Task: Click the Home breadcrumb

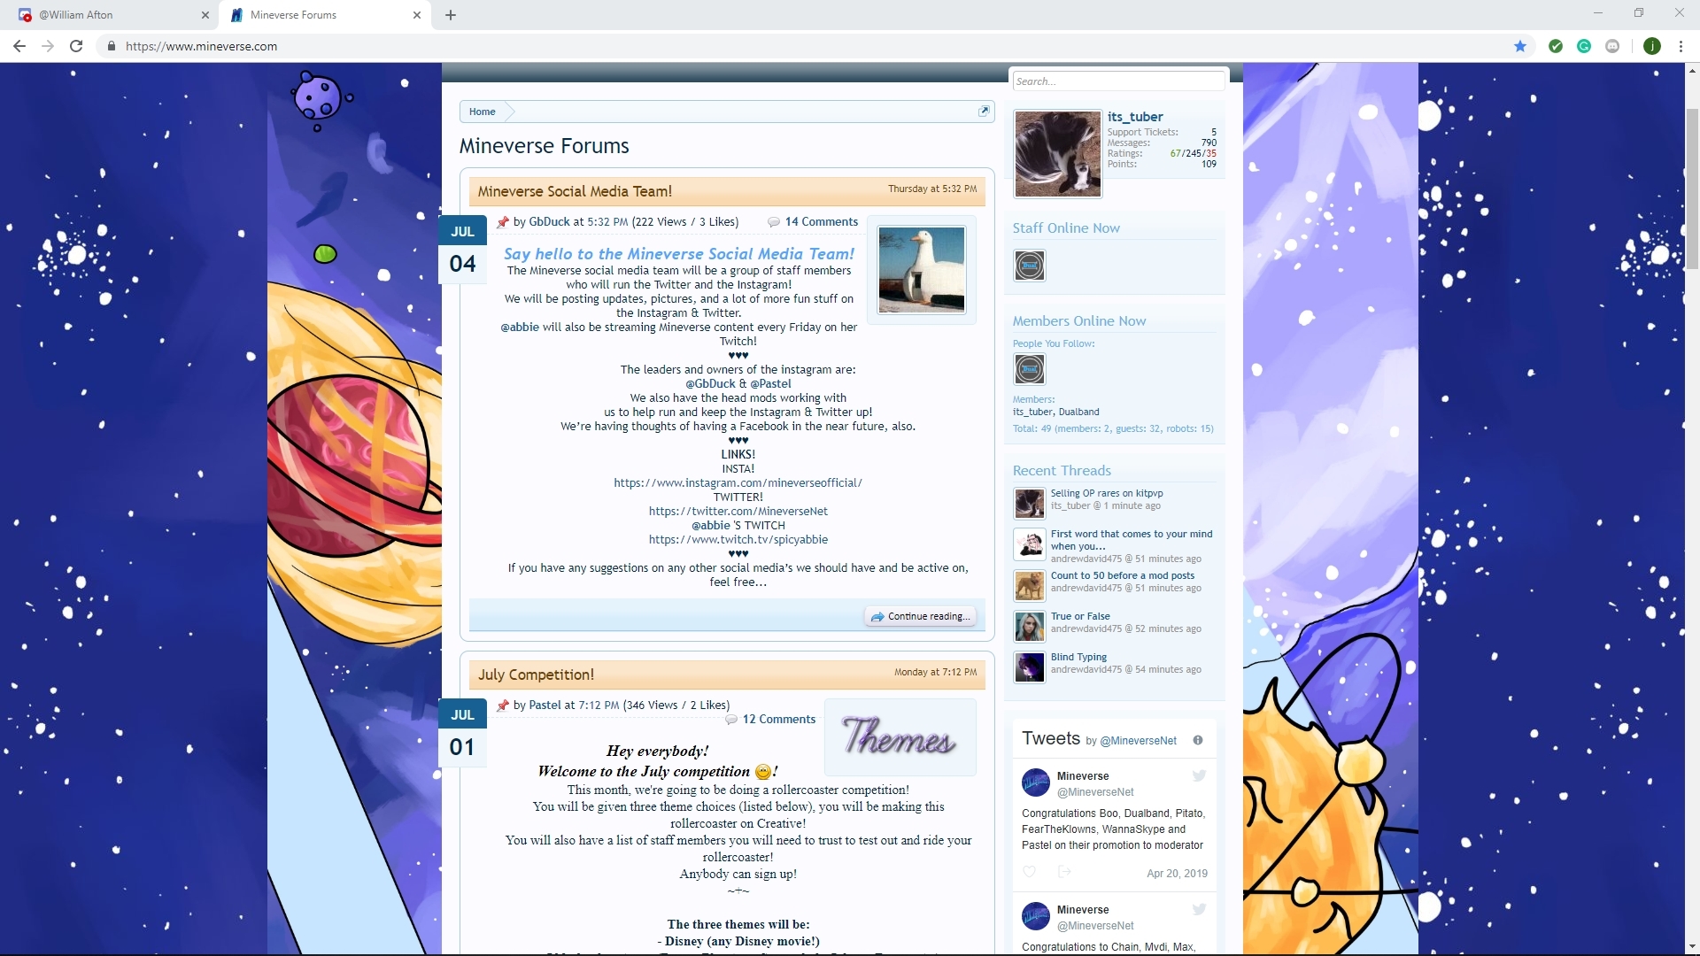Action: pyautogui.click(x=482, y=112)
